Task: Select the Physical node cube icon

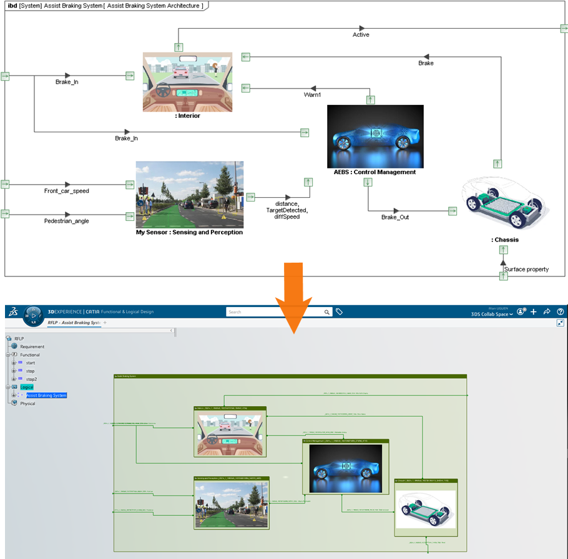Action: [14, 402]
